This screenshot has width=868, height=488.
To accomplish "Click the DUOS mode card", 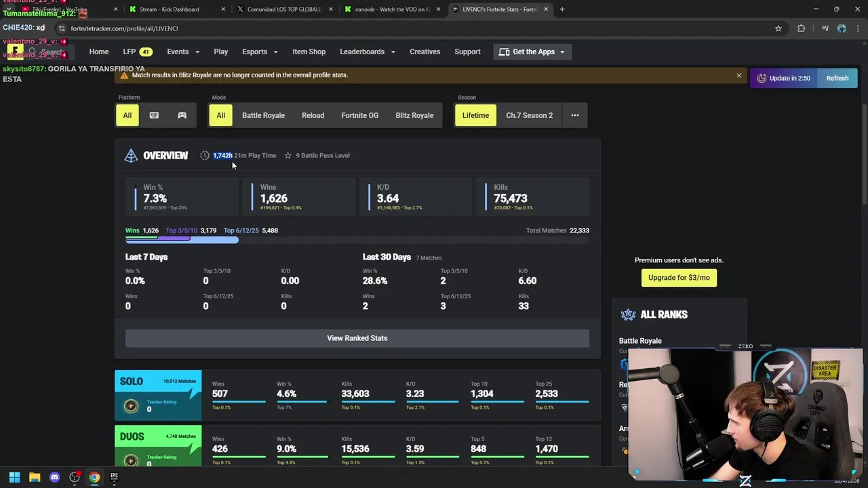I will click(158, 445).
